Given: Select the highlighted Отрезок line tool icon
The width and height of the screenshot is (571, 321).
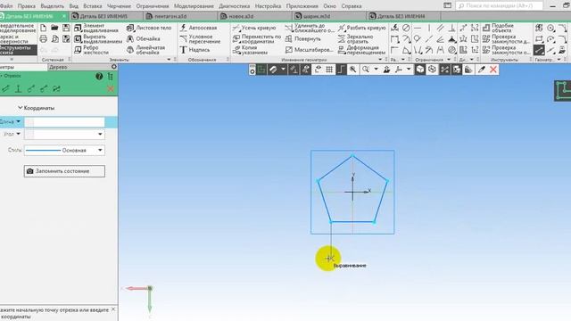Looking at the screenshot, I should coord(539,50).
